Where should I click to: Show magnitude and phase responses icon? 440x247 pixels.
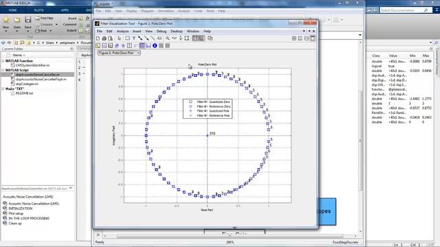pyautogui.click(x=110, y=46)
